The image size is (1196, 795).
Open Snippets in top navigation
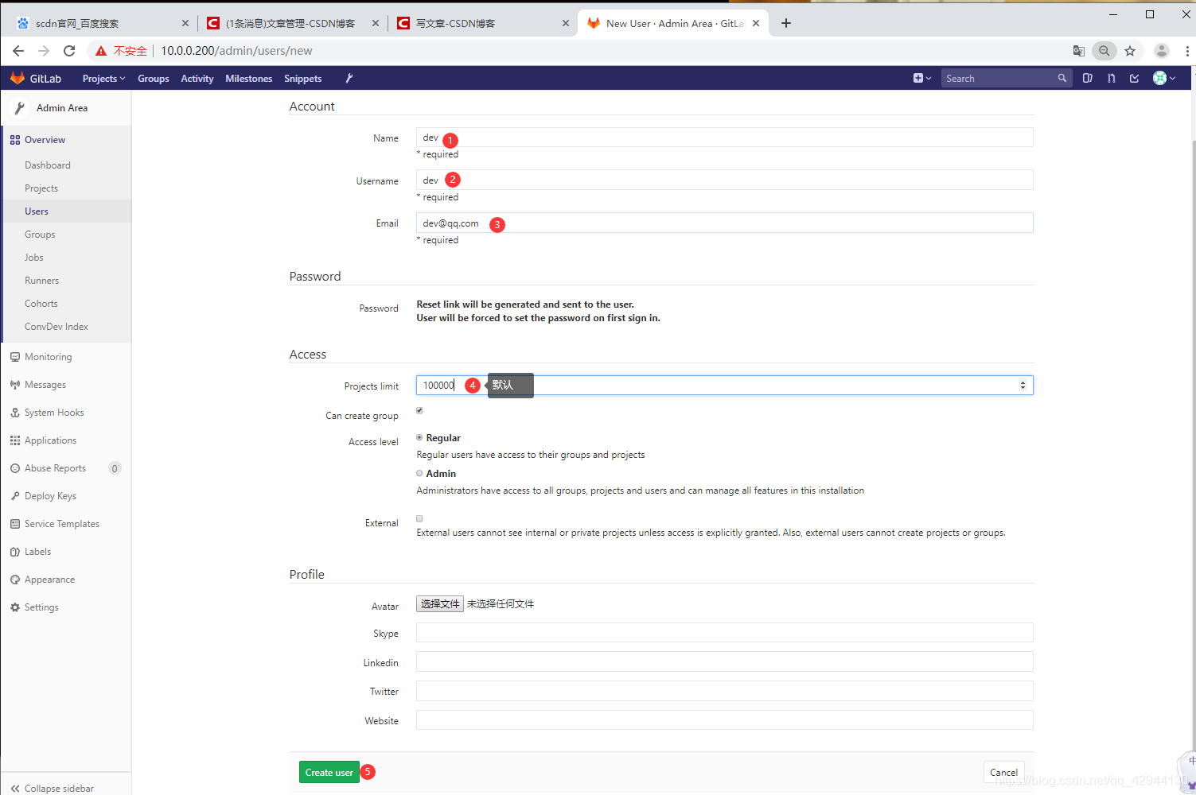pyautogui.click(x=302, y=79)
